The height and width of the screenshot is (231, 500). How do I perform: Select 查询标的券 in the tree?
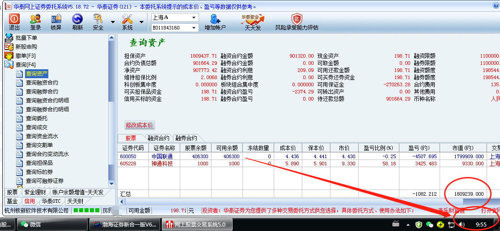click(39, 172)
